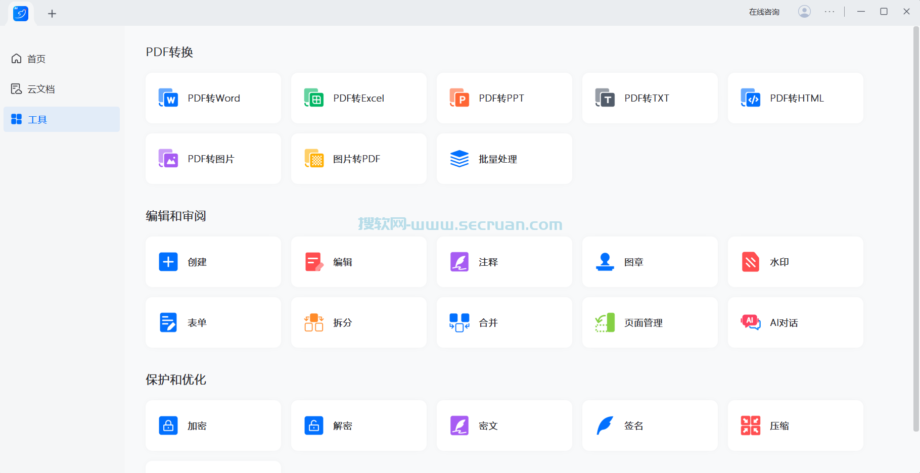Click the 加密 lock icon
Viewport: 920px width, 473px height.
pyautogui.click(x=168, y=425)
